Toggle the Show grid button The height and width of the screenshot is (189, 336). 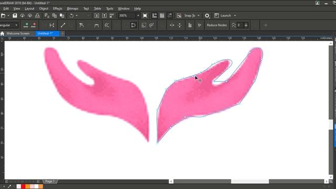click(x=162, y=16)
